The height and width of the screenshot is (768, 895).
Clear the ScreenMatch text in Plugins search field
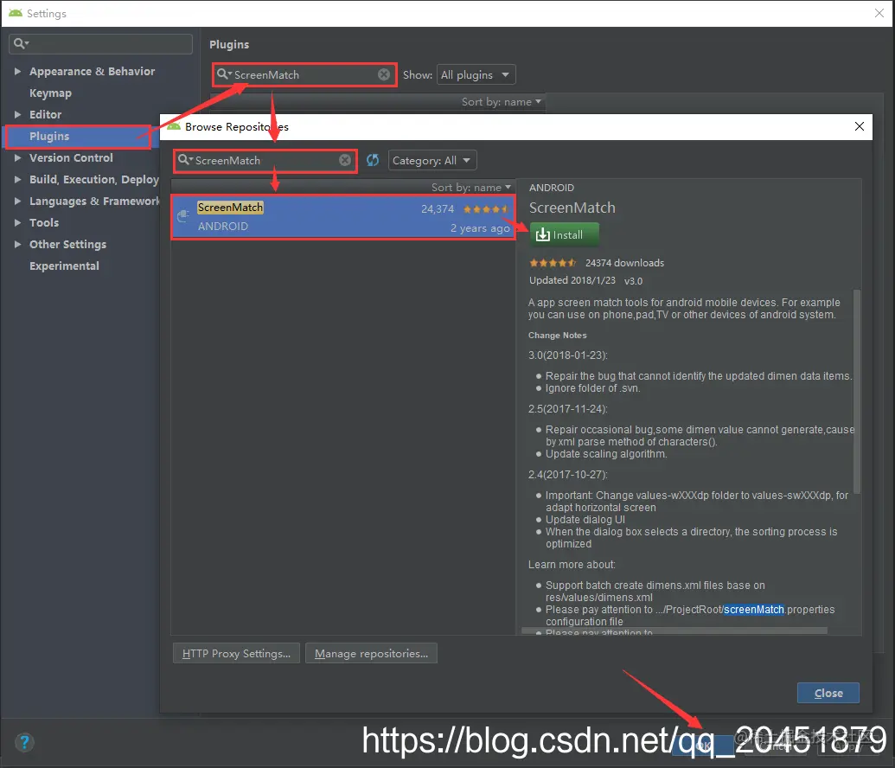384,74
